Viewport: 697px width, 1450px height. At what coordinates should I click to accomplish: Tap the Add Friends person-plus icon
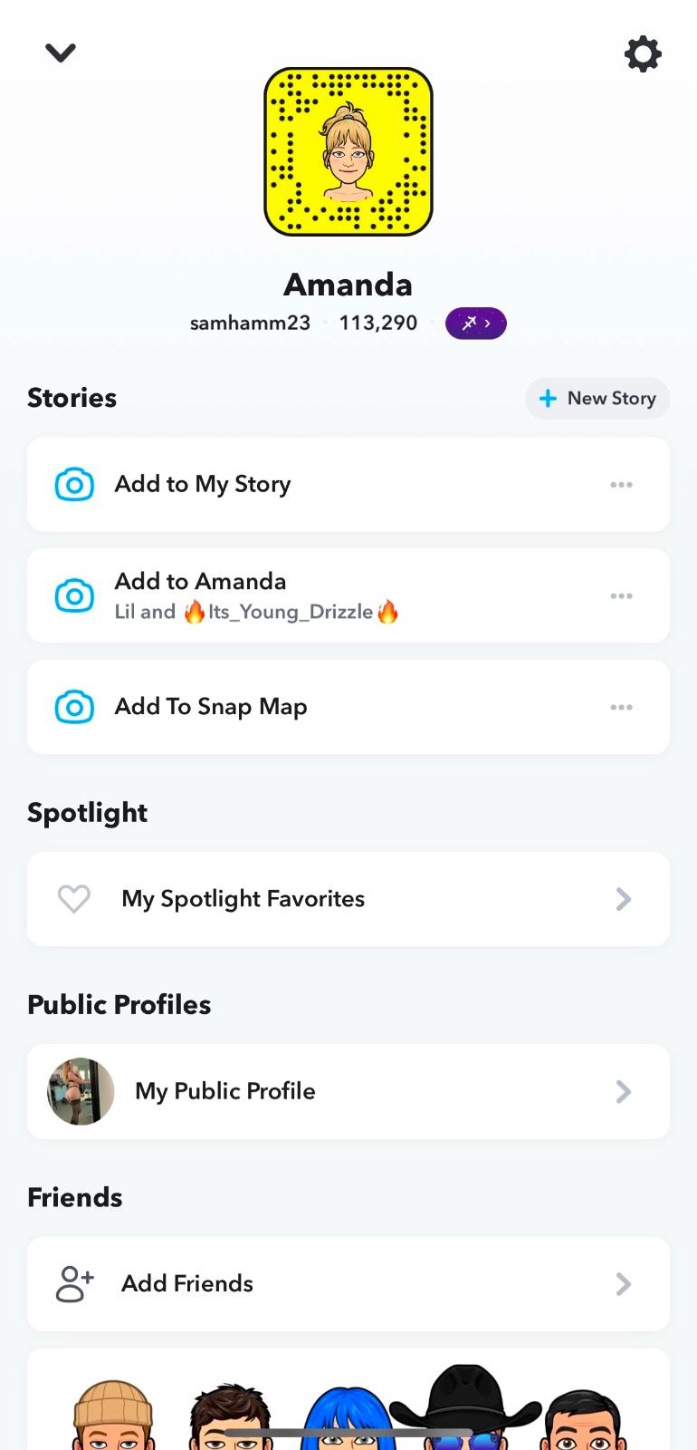(75, 1284)
